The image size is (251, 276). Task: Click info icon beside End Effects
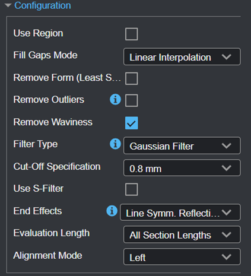click(x=112, y=211)
